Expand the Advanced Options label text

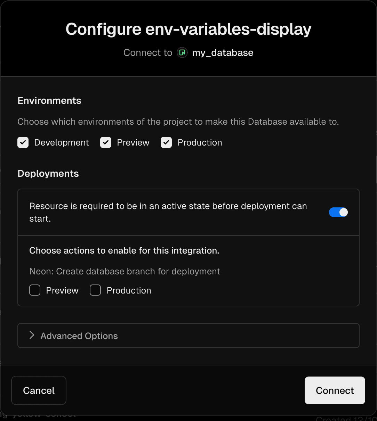point(79,336)
